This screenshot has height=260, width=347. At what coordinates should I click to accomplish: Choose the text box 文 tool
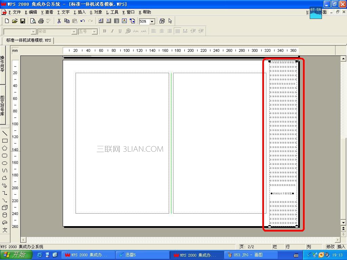pos(5,230)
